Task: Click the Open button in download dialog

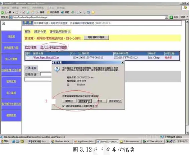Action: pyautogui.click(x=69, y=101)
